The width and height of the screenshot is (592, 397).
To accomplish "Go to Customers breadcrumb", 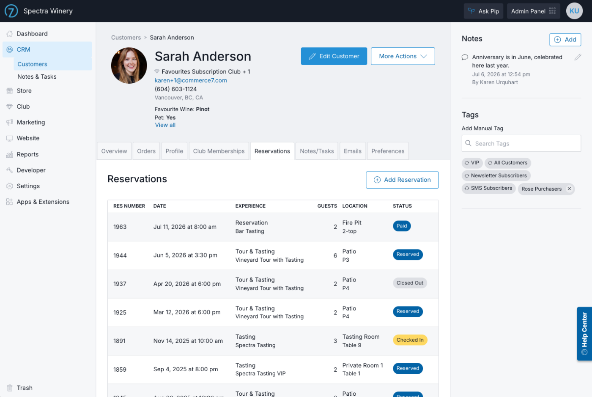I will tap(126, 38).
